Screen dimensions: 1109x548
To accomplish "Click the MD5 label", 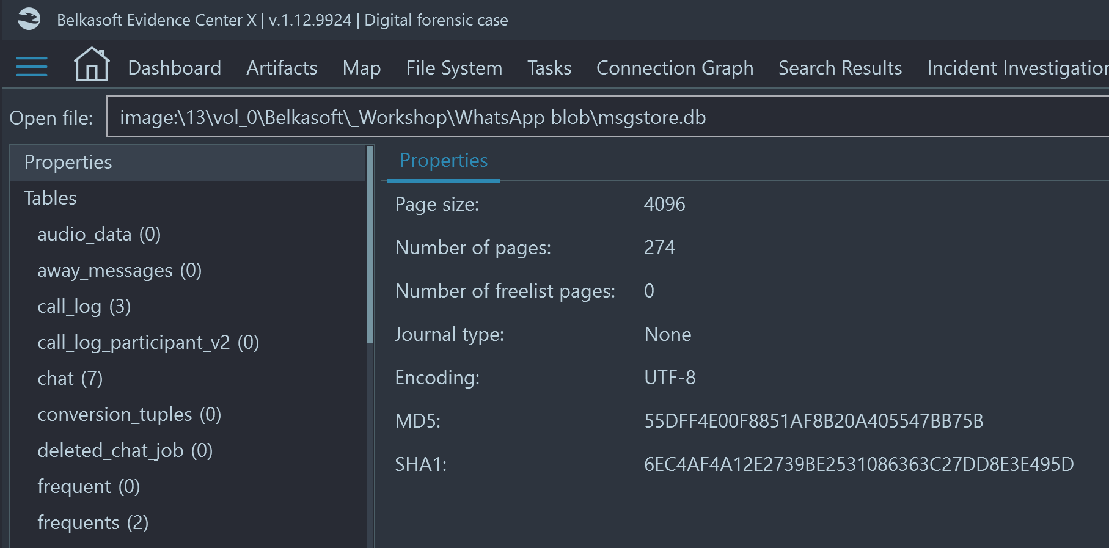I will click(x=417, y=421).
